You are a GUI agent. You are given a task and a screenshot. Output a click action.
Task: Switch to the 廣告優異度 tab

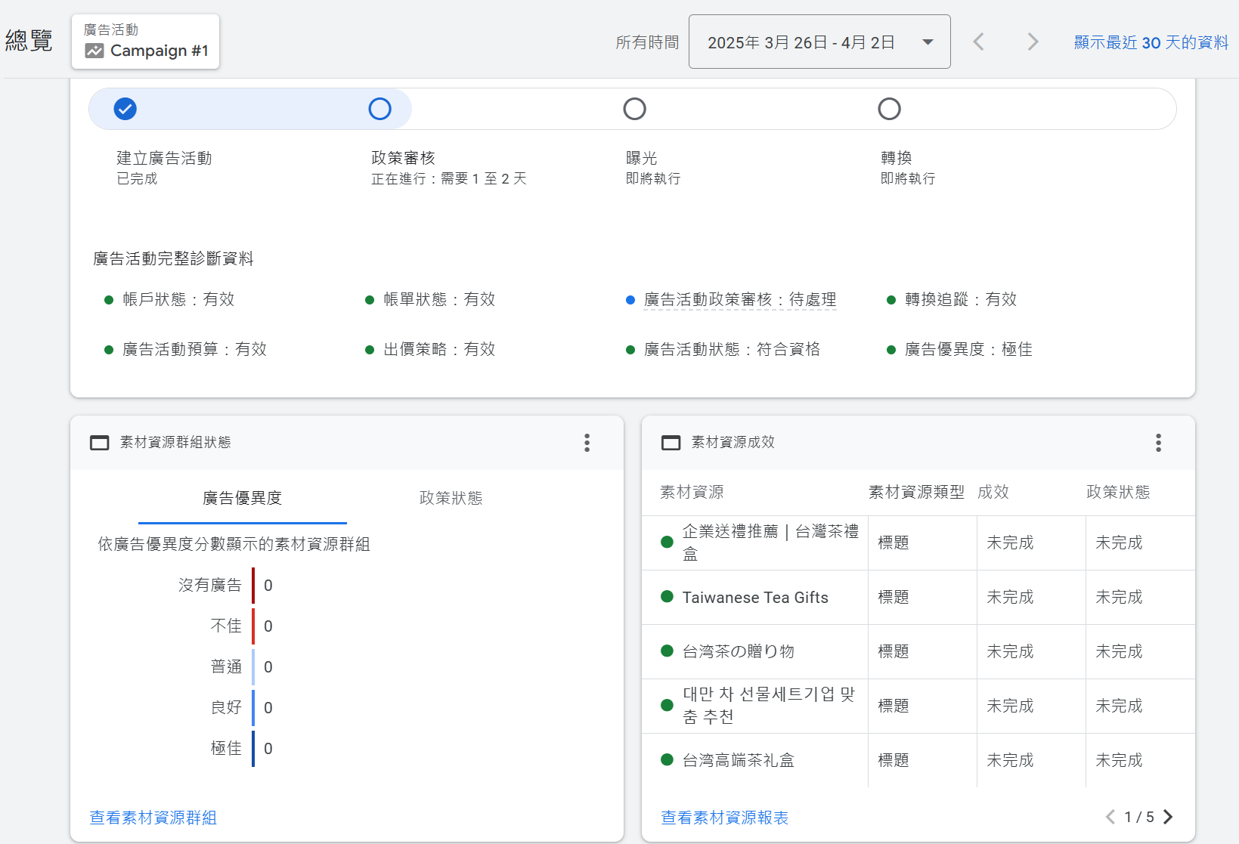tap(243, 498)
